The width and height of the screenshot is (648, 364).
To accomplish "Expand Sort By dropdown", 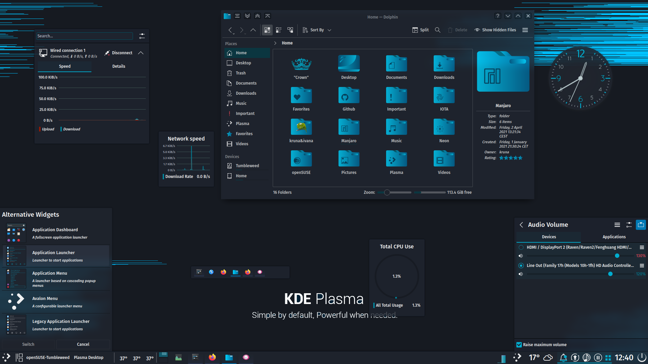I will tap(317, 30).
